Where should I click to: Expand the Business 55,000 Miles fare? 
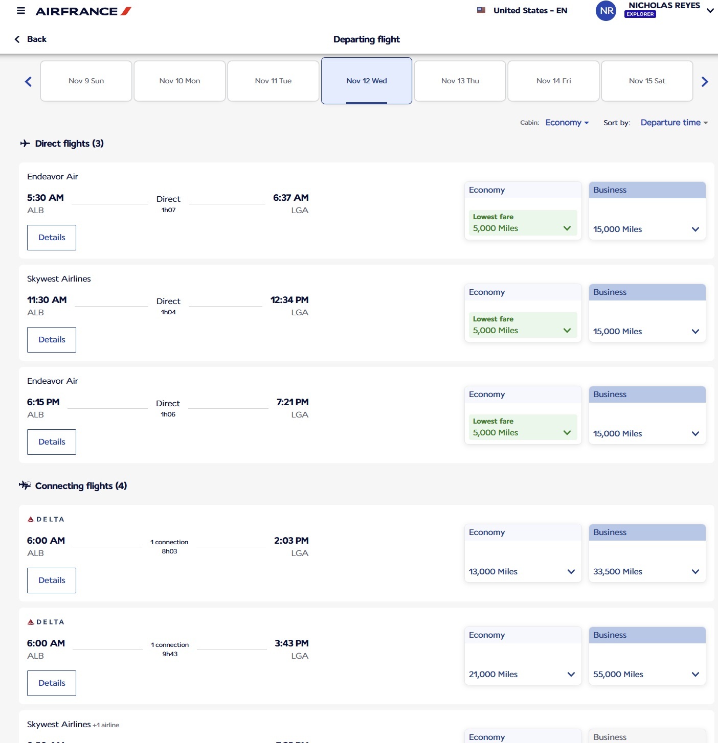pos(647,674)
